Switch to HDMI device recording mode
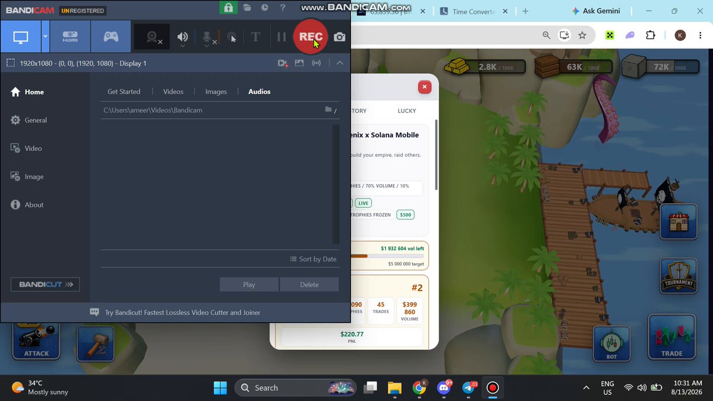The image size is (713, 401). click(70, 37)
